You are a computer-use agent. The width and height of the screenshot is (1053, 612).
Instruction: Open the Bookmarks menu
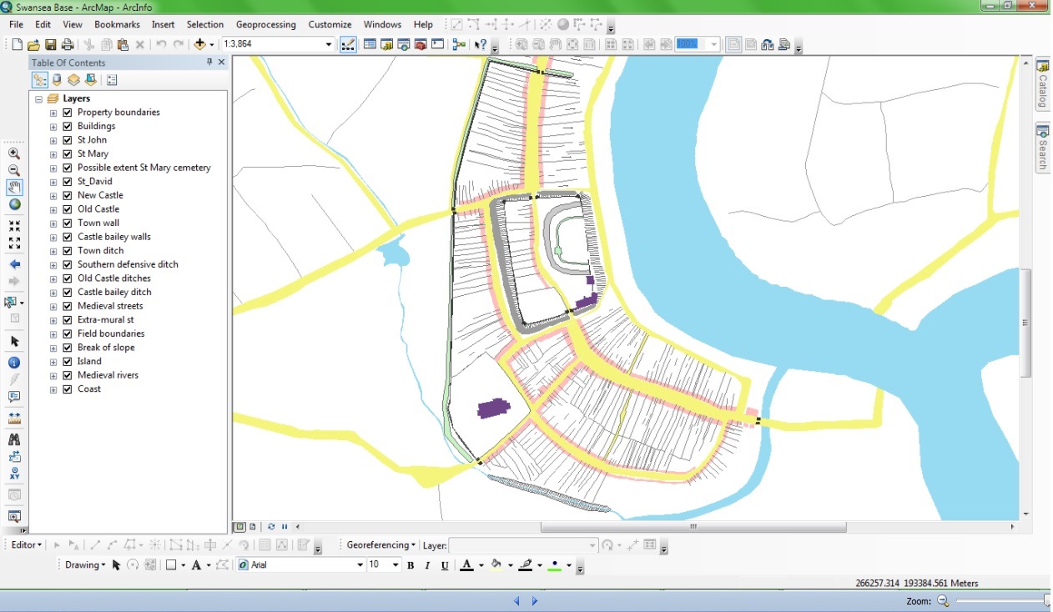tap(117, 24)
